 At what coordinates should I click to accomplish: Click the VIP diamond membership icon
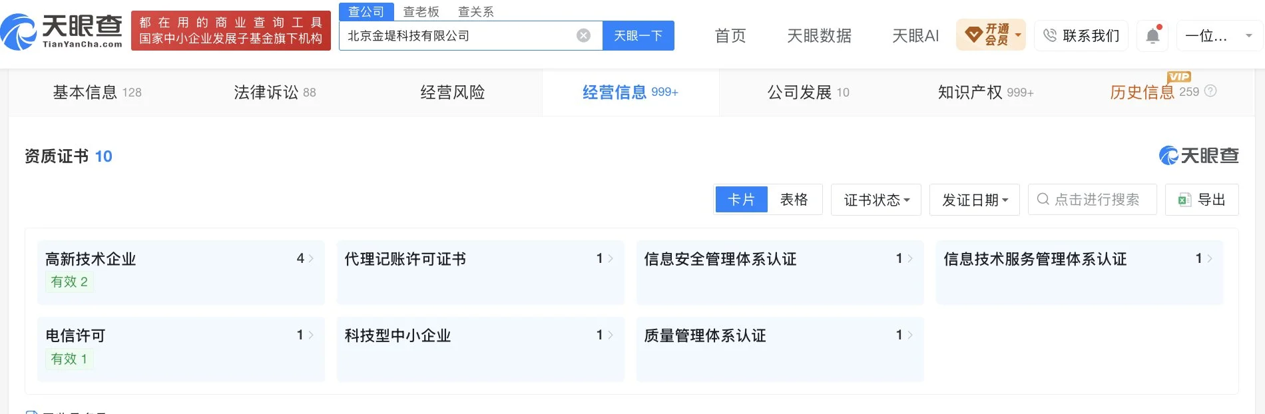tap(973, 35)
